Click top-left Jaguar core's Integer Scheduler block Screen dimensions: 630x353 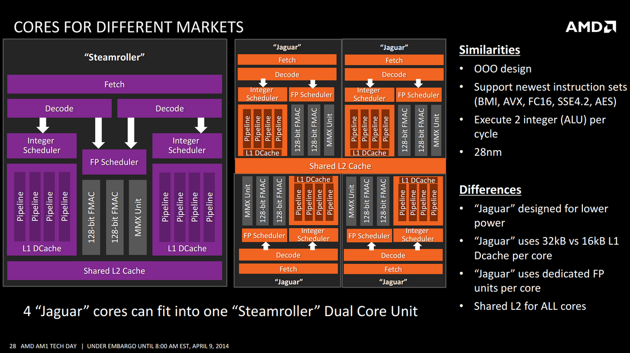click(x=262, y=94)
